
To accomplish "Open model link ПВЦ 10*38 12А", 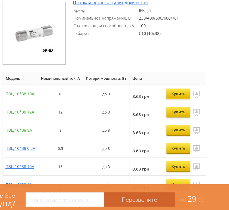I will coord(20,112).
